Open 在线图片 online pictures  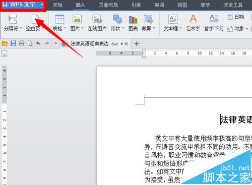(x=97, y=23)
